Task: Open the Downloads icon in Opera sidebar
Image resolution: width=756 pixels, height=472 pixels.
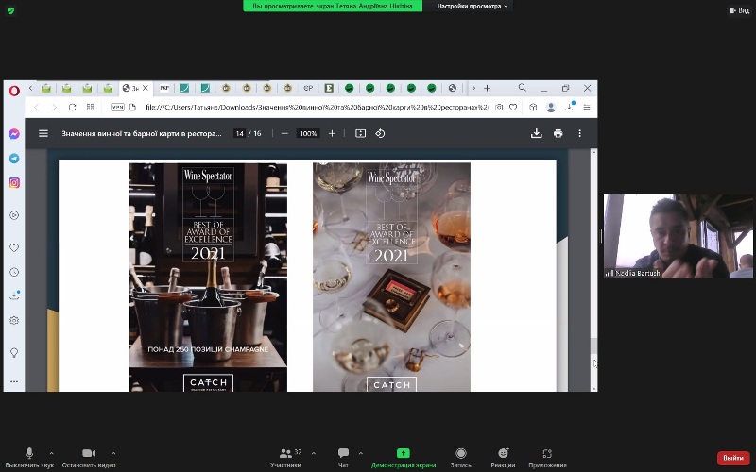Action: point(14,295)
